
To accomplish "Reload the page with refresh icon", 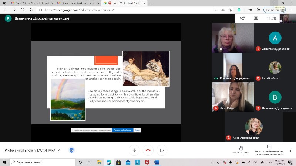I will 23,10.
